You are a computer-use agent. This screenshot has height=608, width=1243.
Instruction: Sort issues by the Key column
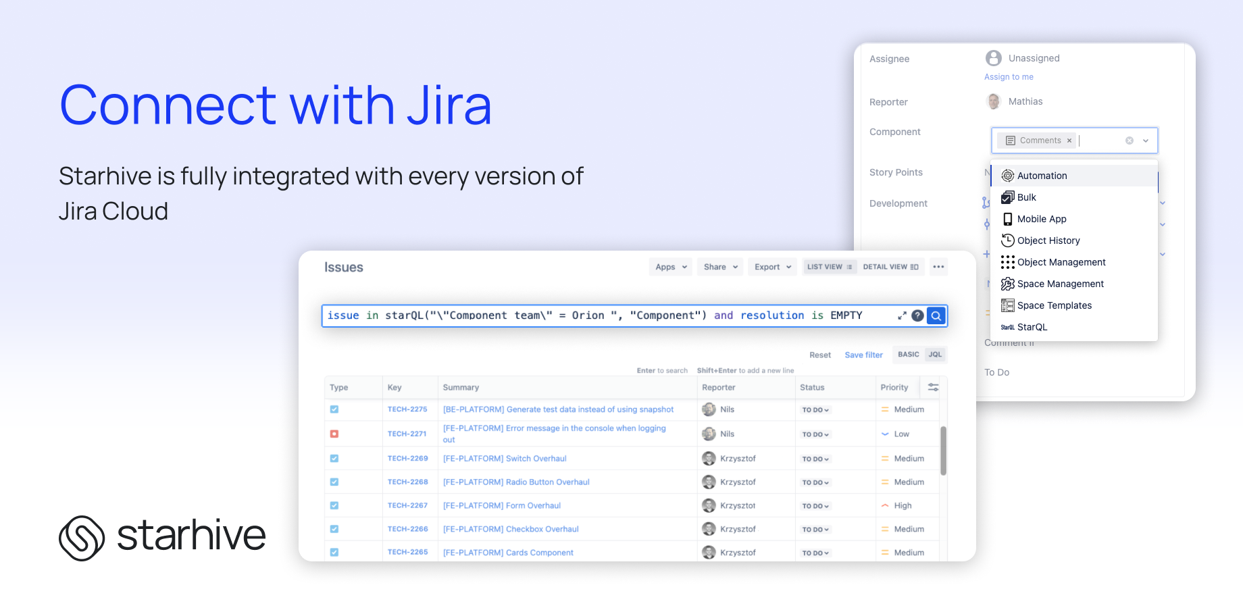395,388
